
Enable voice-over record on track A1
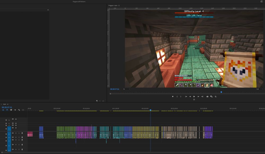pyautogui.click(x=22, y=133)
